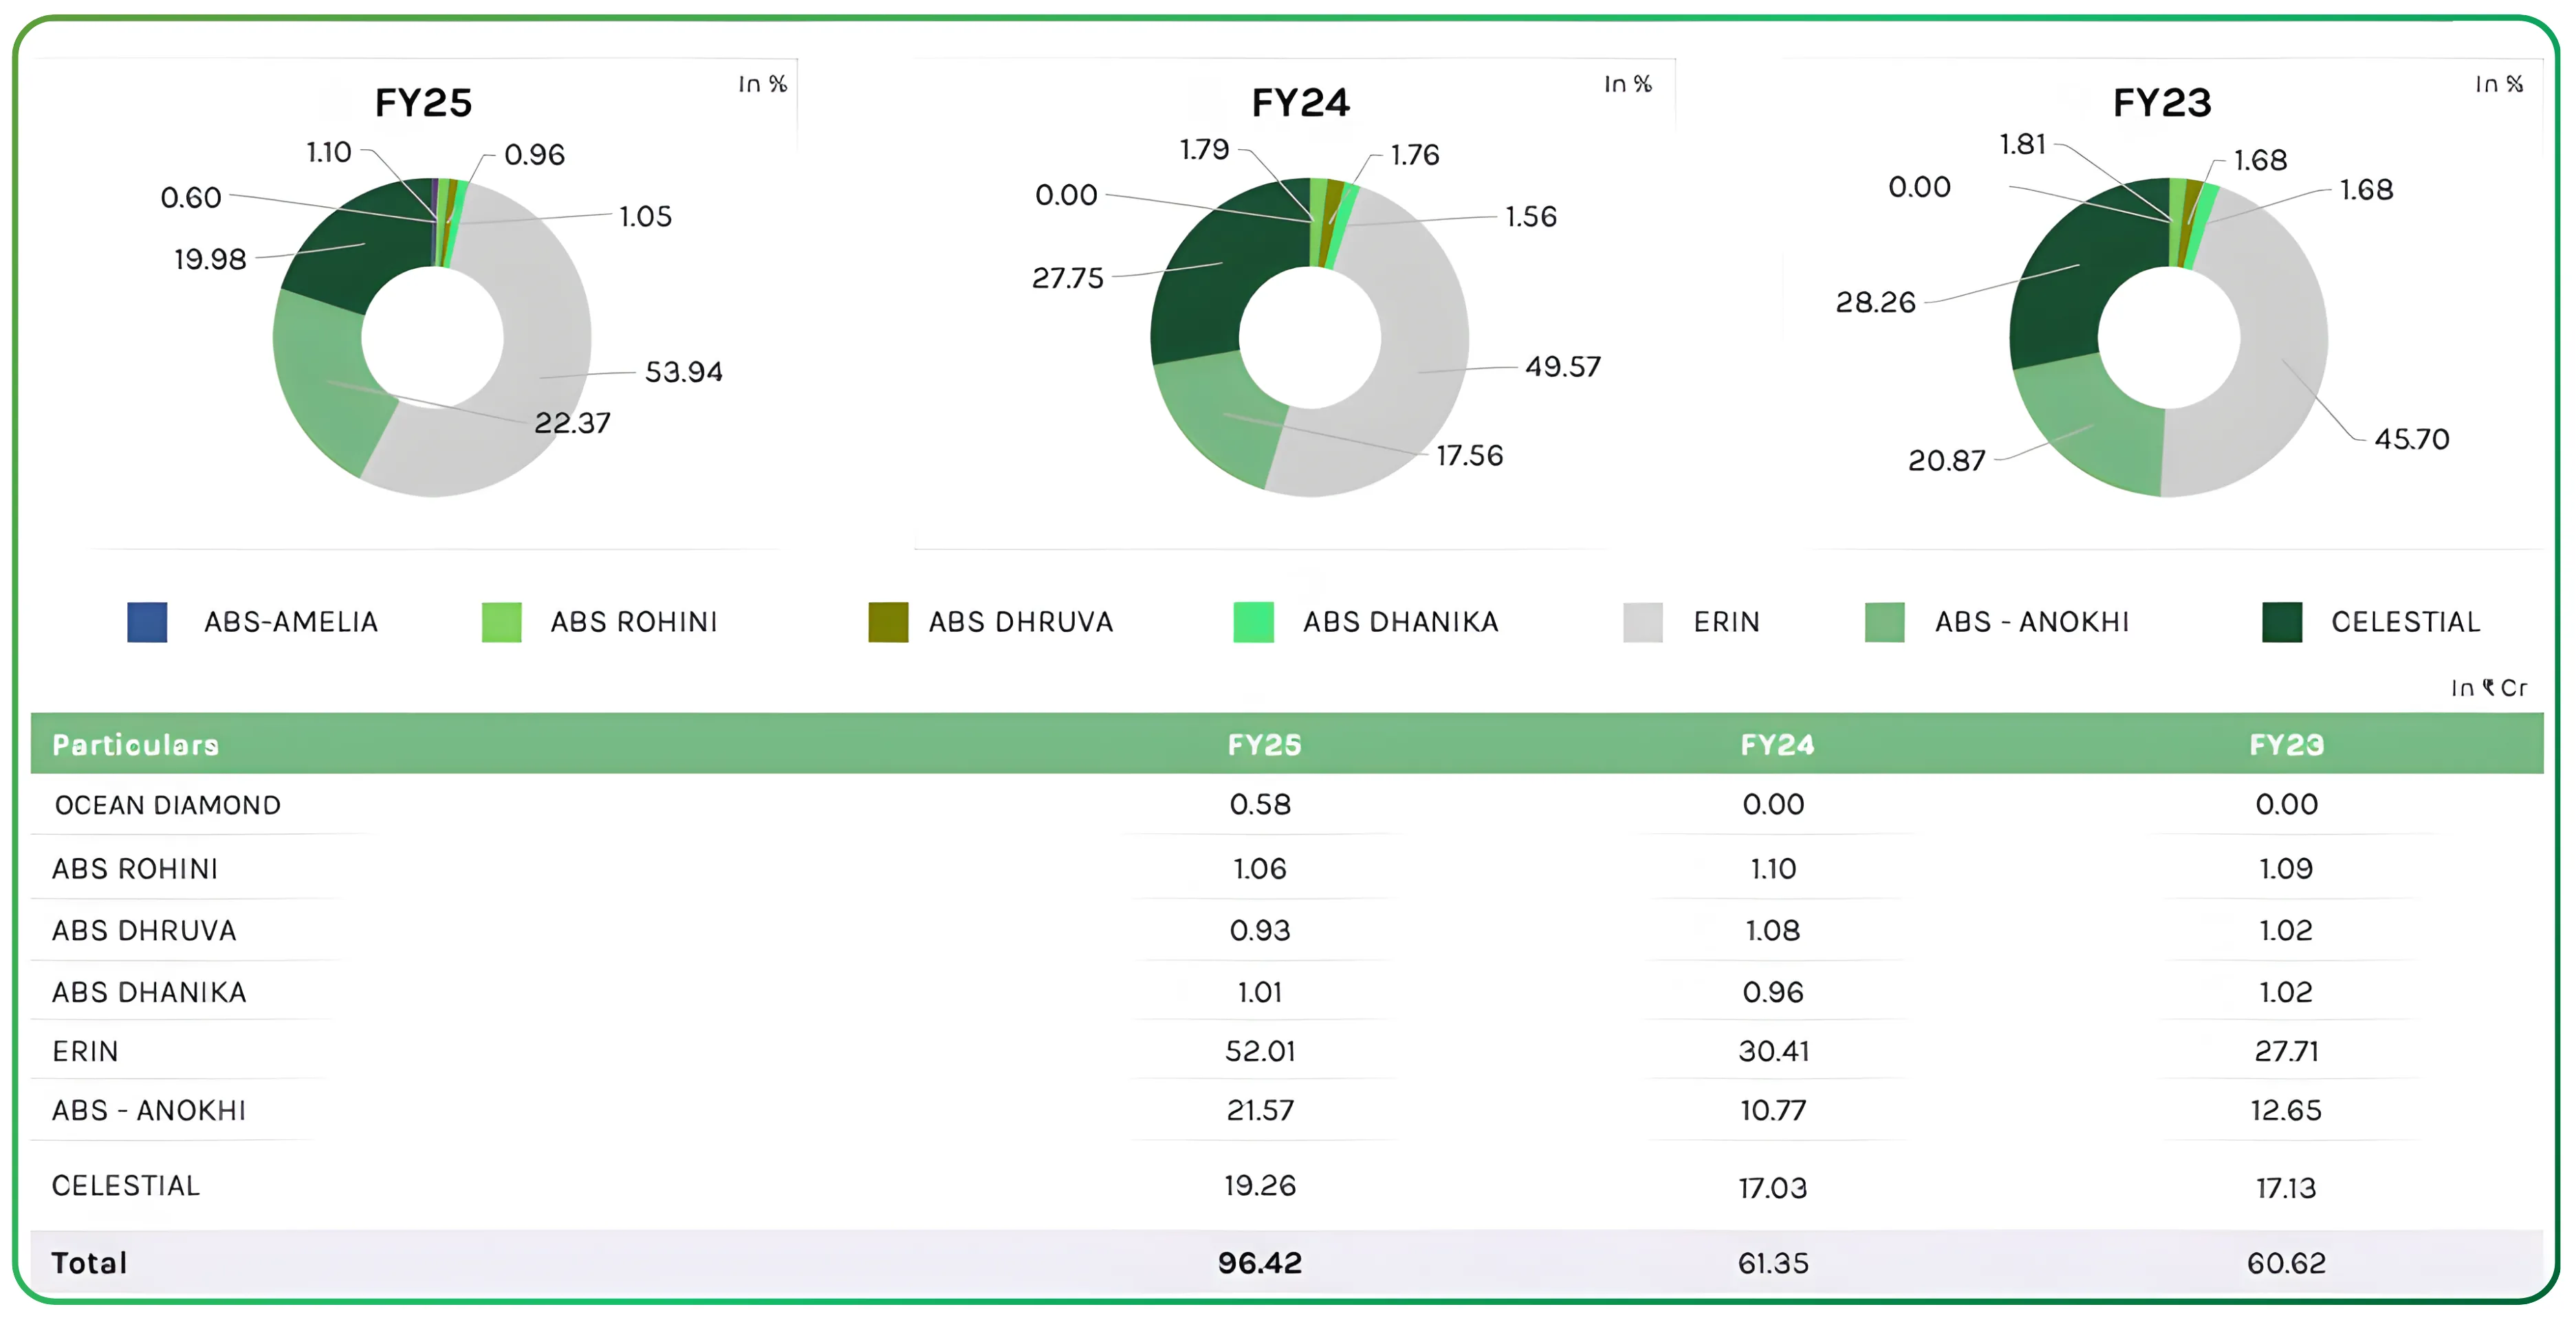Click the ABS-AMELIA blue legend swatch

[x=147, y=622]
